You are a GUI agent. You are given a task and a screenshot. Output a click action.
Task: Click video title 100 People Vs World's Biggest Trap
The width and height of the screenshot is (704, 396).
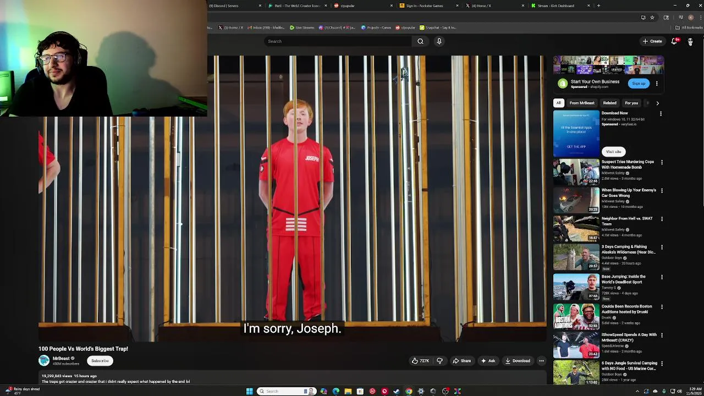pos(83,349)
